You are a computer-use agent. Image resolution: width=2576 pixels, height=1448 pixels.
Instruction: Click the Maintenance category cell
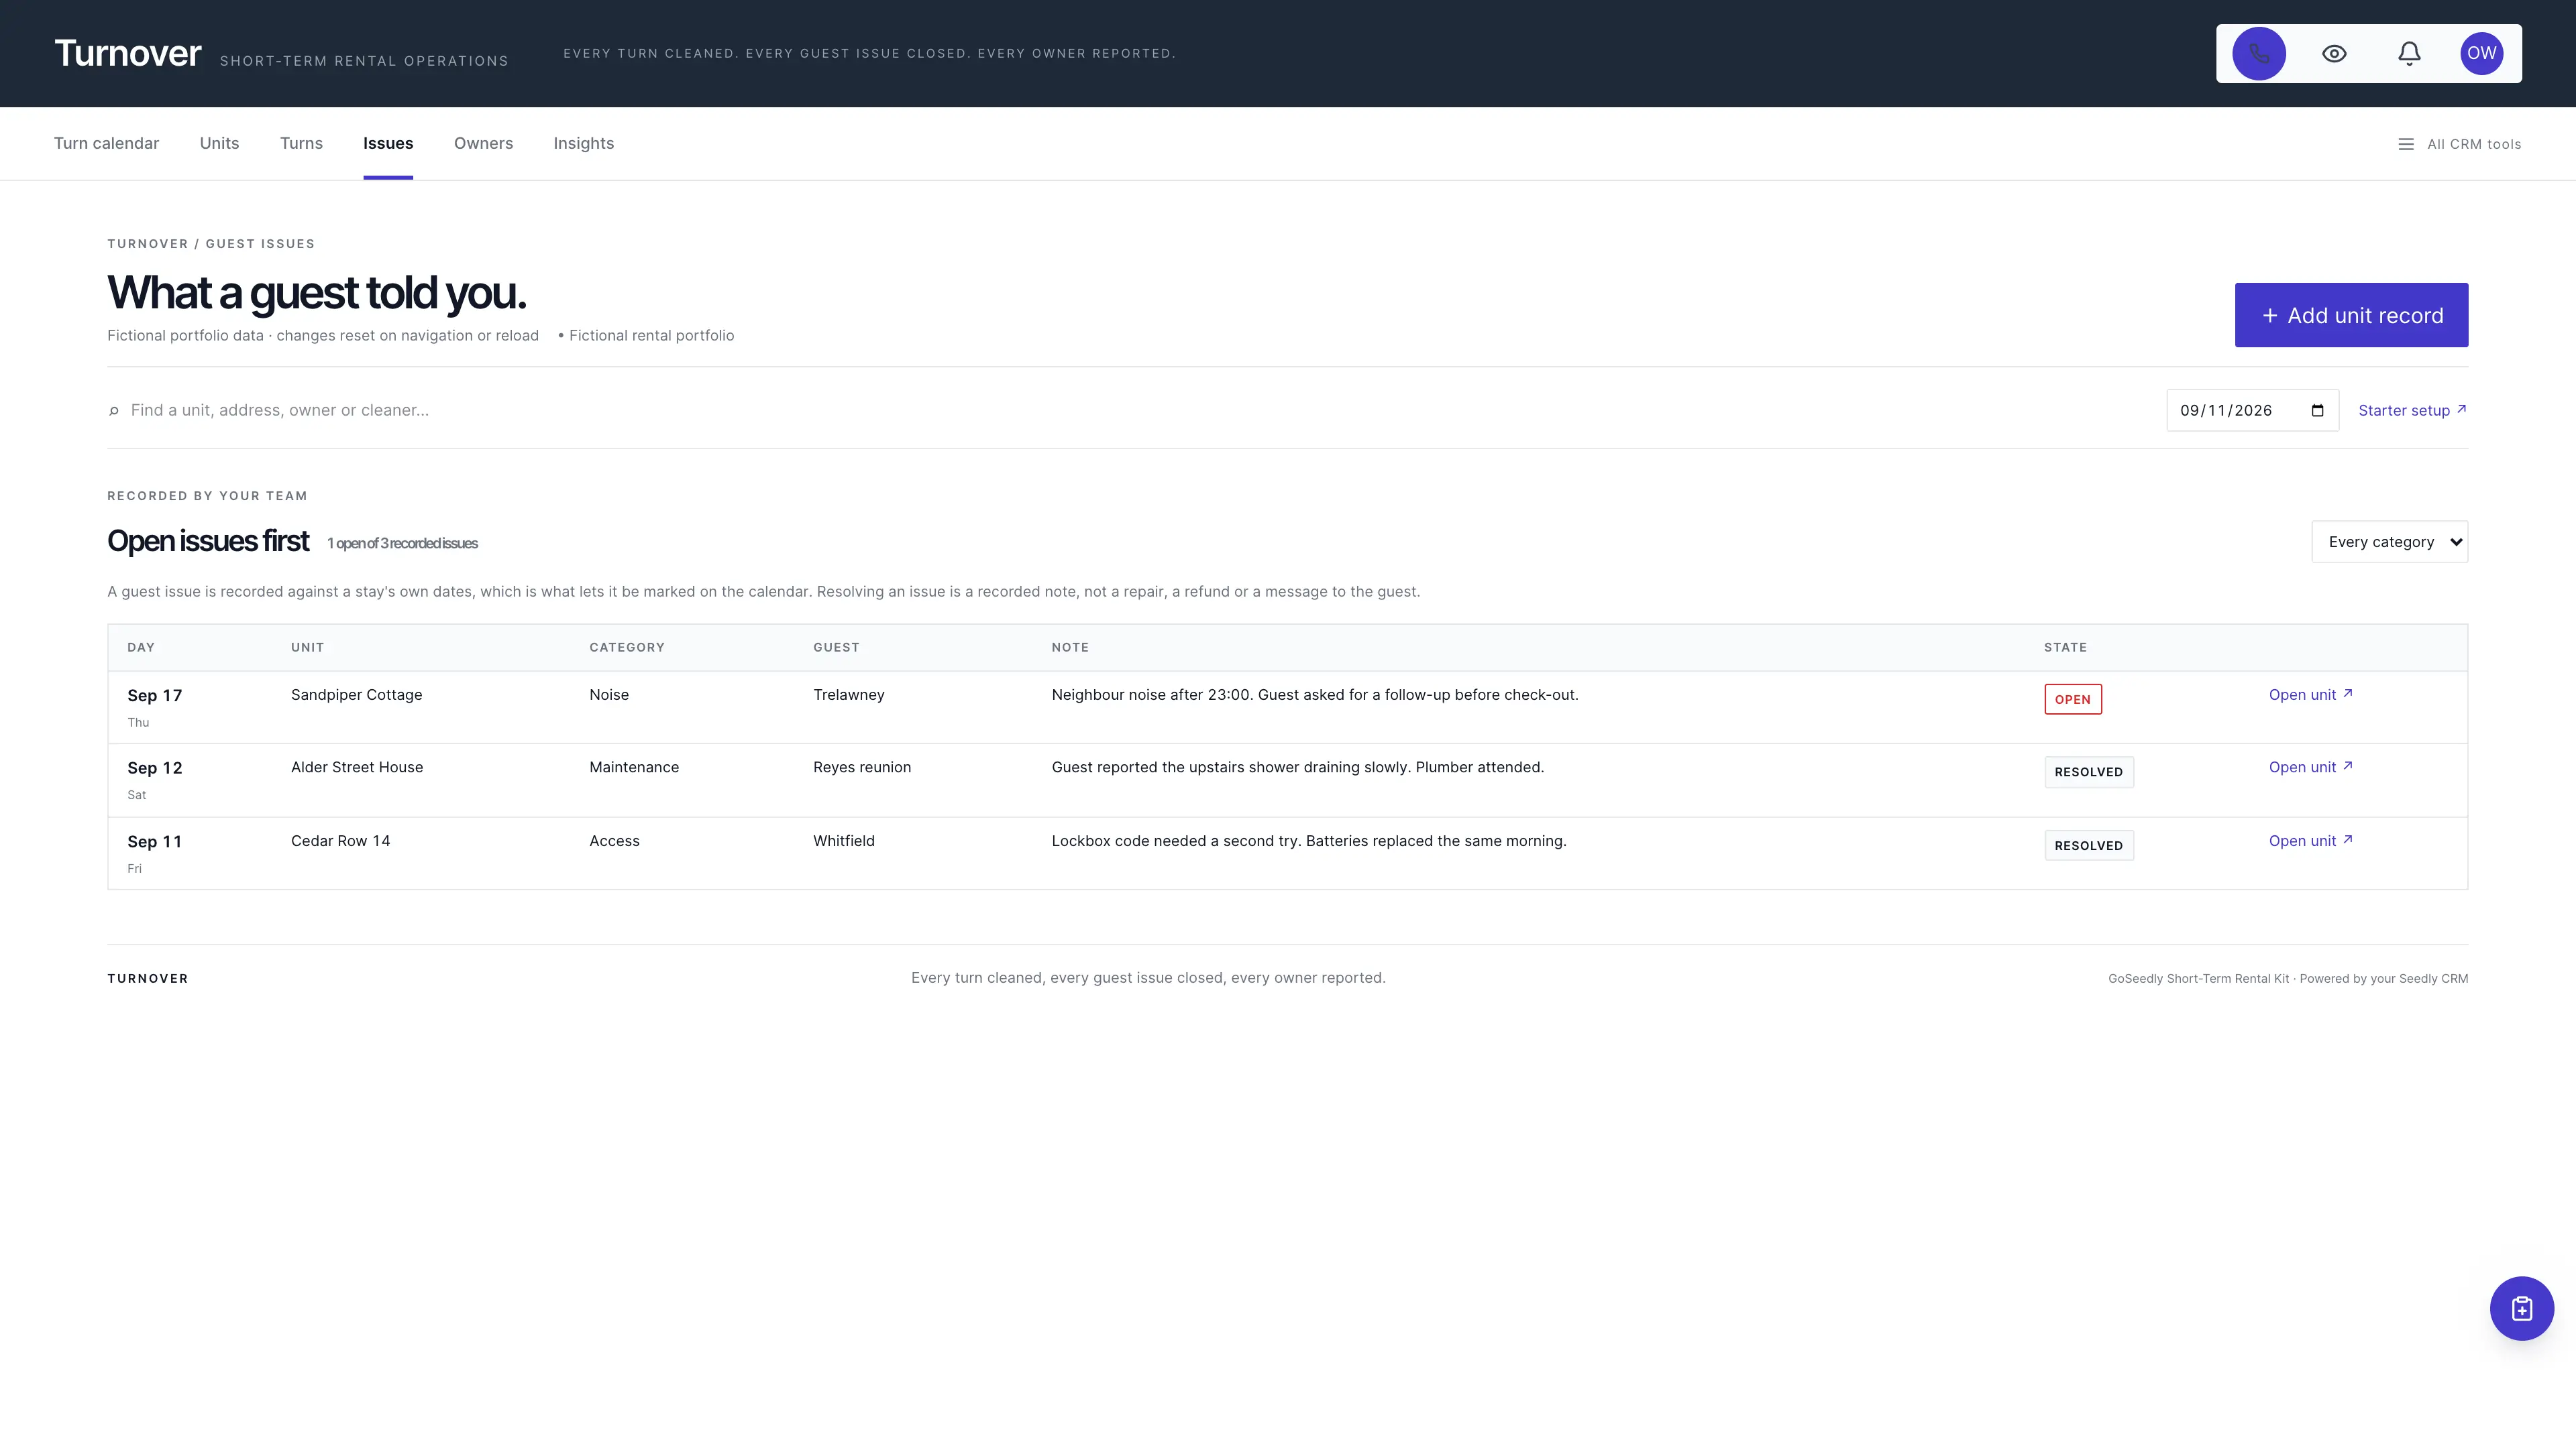pyautogui.click(x=634, y=768)
